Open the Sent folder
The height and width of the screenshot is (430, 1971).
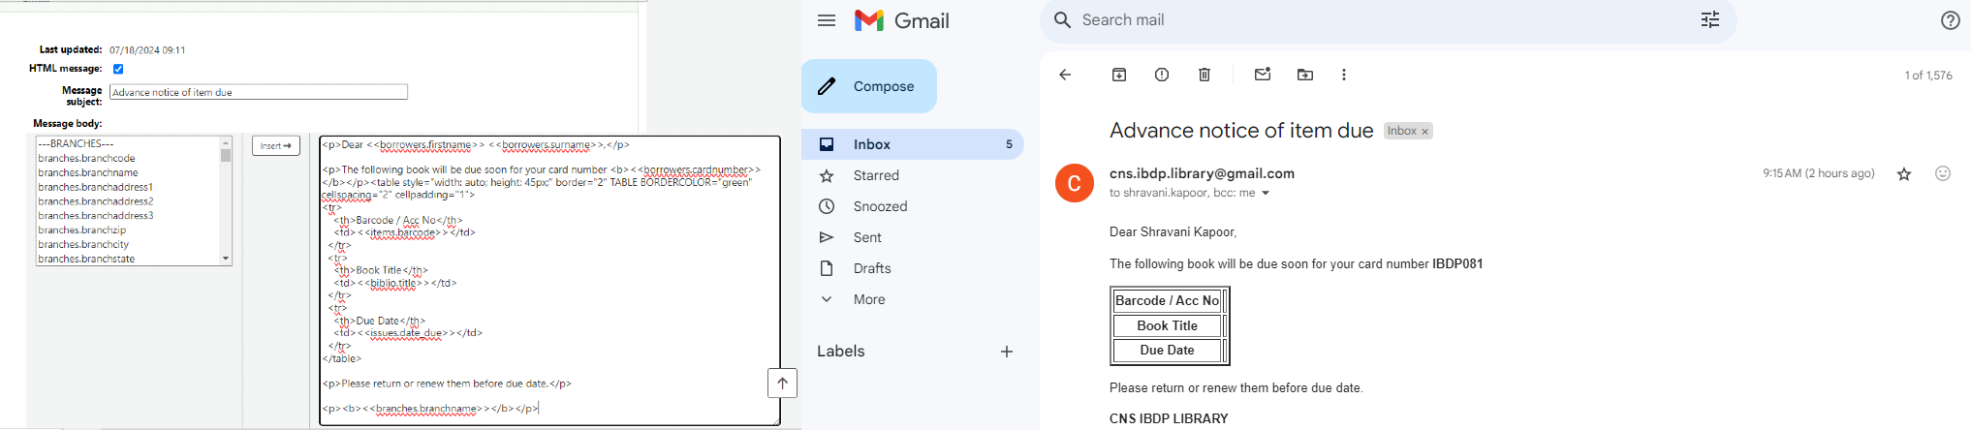(x=866, y=237)
